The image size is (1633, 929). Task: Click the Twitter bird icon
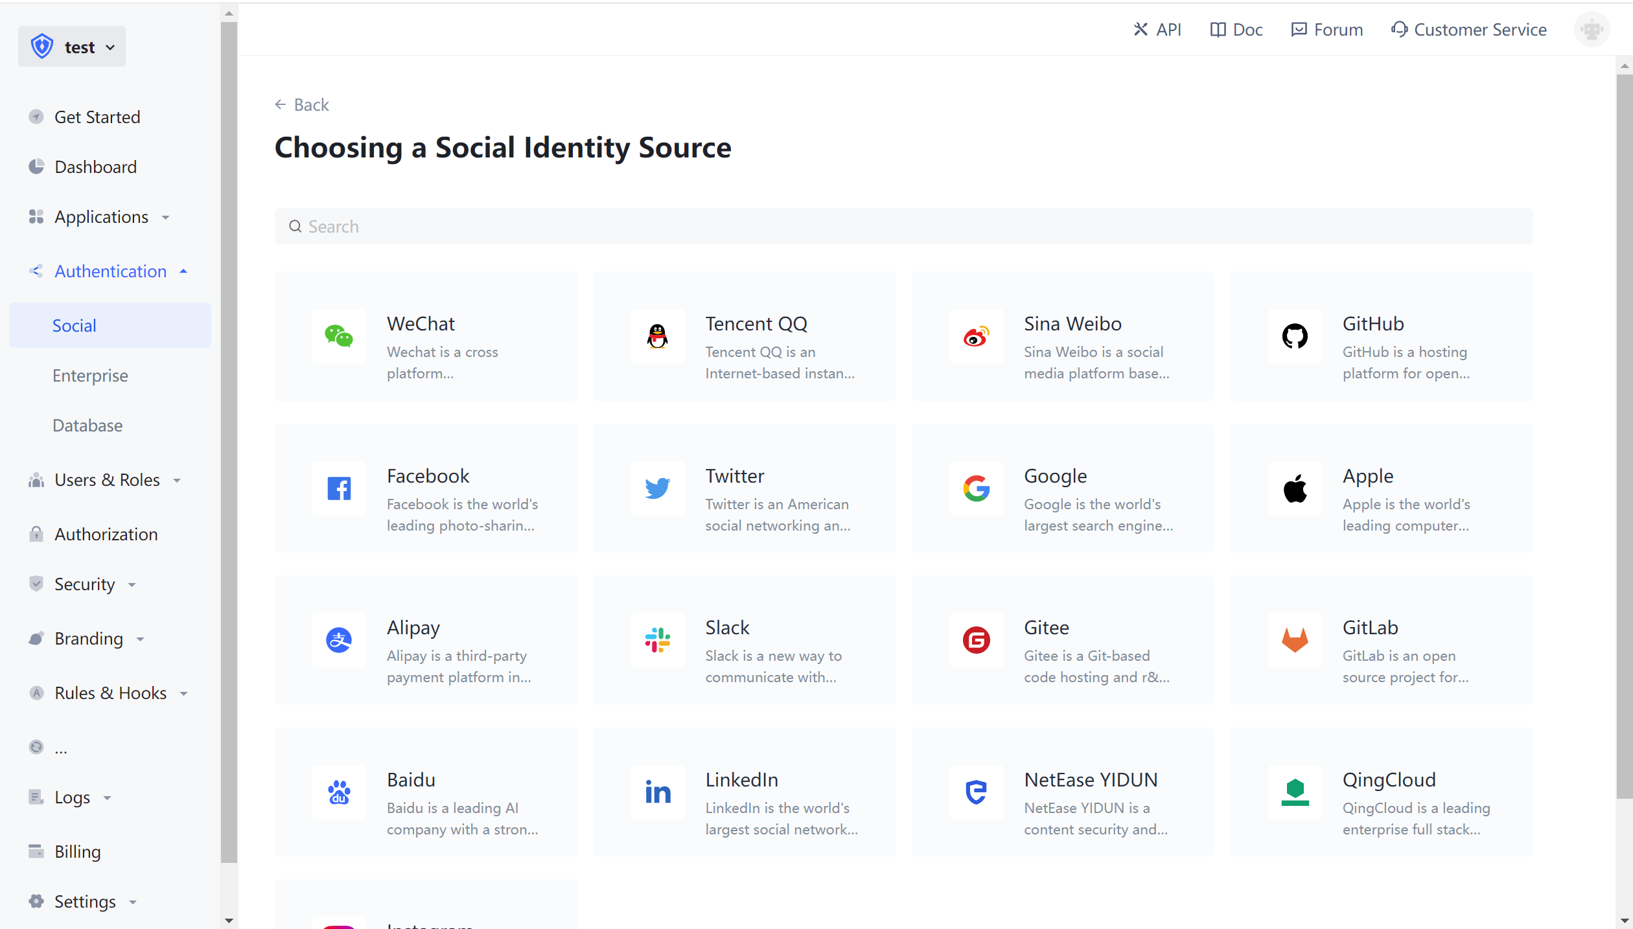pyautogui.click(x=657, y=488)
